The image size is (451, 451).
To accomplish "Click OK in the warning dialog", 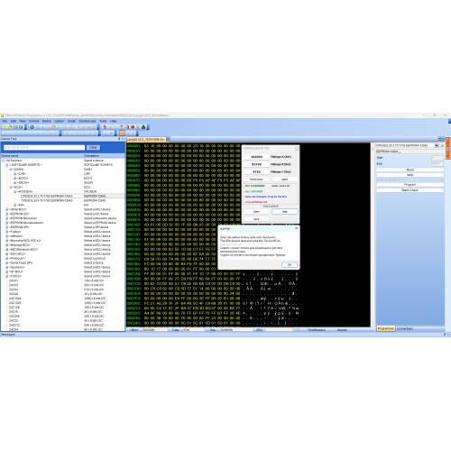I will 290,265.
